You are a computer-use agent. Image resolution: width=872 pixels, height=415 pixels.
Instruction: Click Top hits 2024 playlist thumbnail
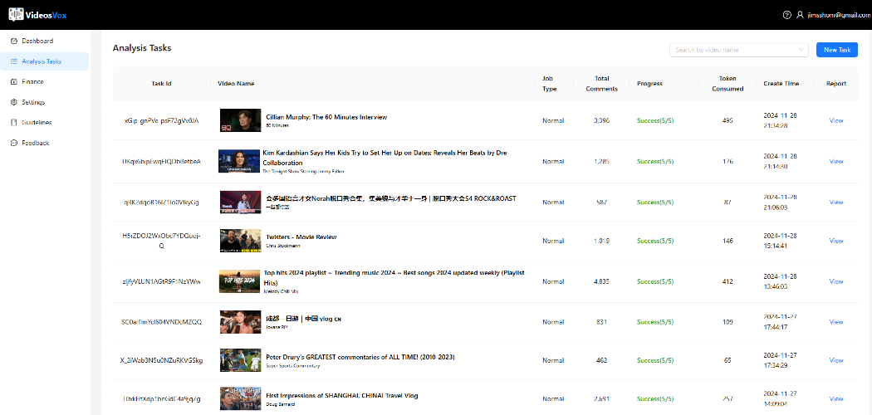pyautogui.click(x=240, y=281)
